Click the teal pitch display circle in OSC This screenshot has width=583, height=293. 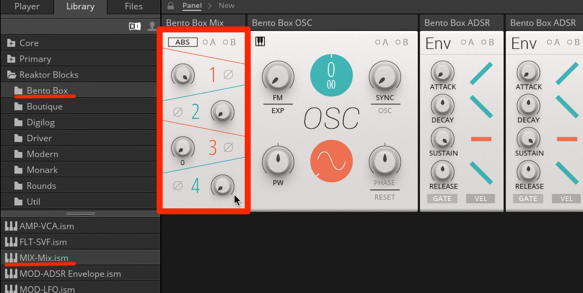coord(331,75)
